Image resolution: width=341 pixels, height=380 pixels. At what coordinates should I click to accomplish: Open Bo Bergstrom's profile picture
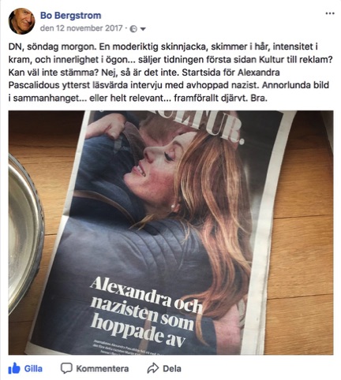21,21
